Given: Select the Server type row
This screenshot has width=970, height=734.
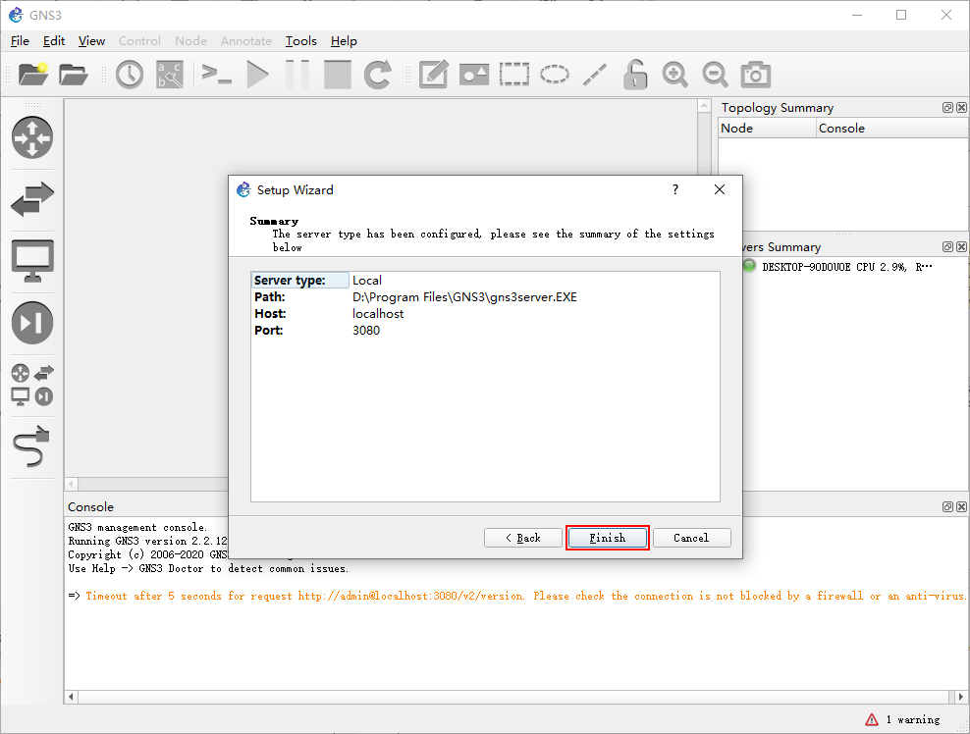Looking at the screenshot, I should (485, 280).
